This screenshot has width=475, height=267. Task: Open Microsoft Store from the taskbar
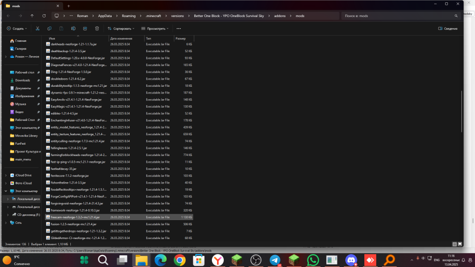tap(199, 260)
